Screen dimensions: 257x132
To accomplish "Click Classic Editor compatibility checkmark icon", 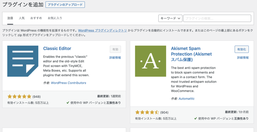I will point(68,103).
